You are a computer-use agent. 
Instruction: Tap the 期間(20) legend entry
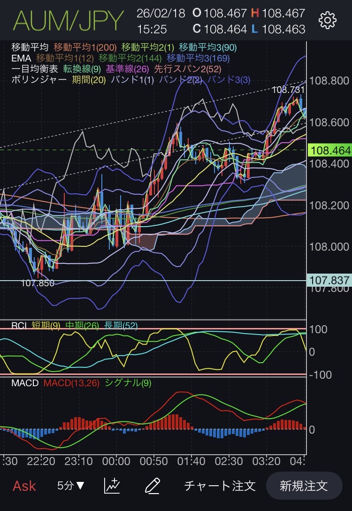click(x=89, y=80)
